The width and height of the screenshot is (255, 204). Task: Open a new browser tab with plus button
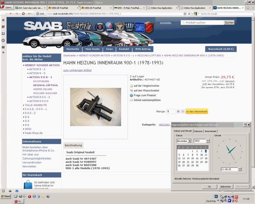[248, 8]
